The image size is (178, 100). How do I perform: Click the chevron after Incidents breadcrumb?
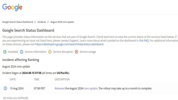coord(48,22)
